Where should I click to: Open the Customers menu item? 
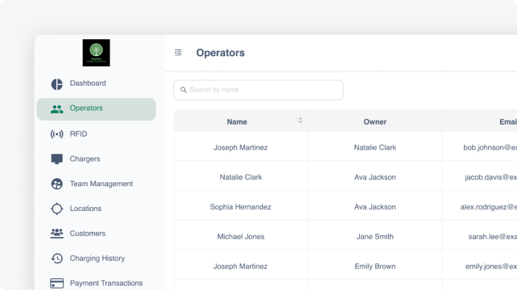tap(88, 234)
